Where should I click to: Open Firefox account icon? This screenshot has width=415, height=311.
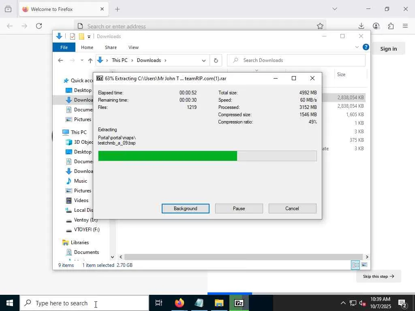pos(376,26)
